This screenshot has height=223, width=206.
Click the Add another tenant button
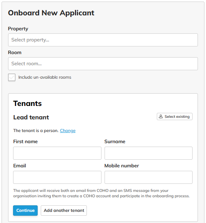pyautogui.click(x=64, y=210)
